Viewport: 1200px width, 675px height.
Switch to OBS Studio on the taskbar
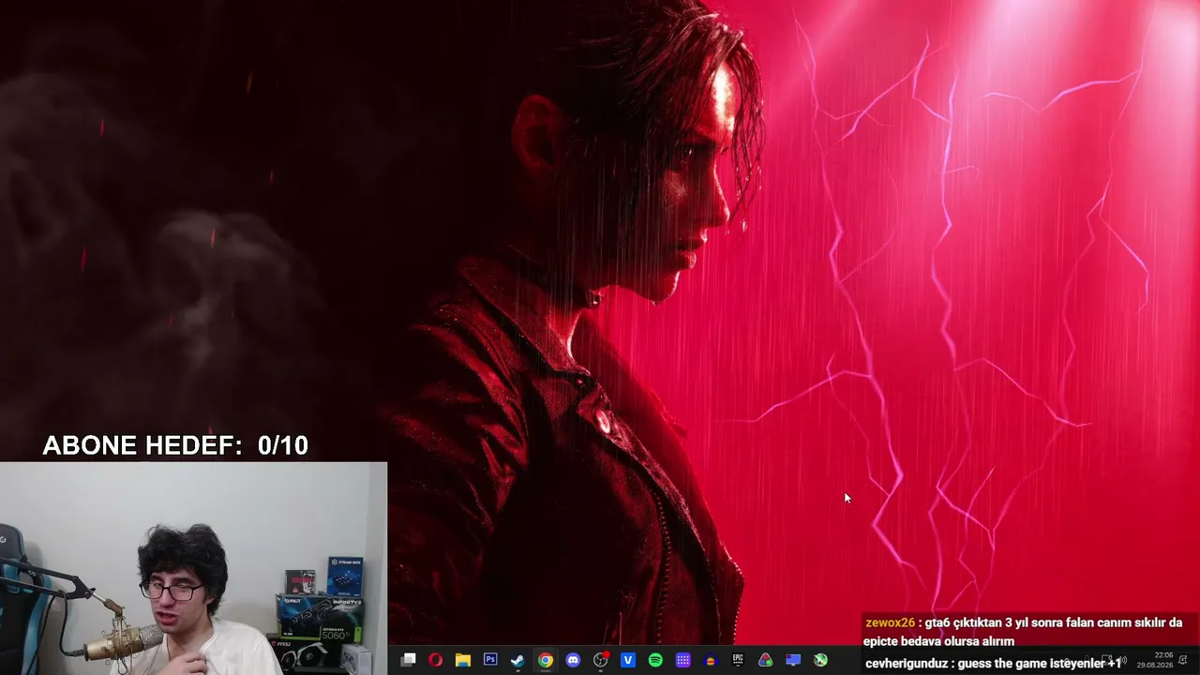tap(601, 660)
